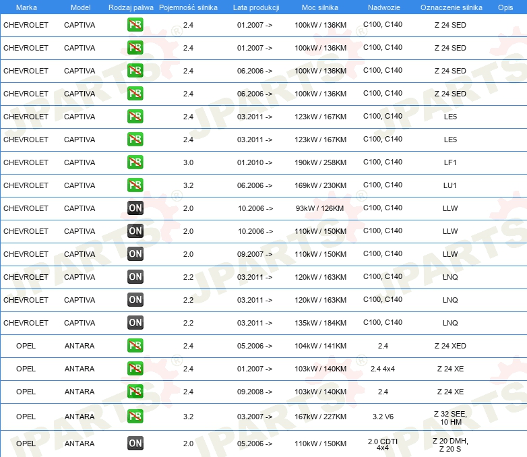Select the 190kW / 258KM power cell
Screen dimensions: 527x457
pos(320,162)
